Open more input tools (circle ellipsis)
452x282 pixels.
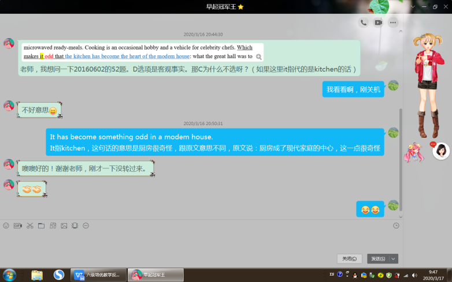tap(86, 225)
